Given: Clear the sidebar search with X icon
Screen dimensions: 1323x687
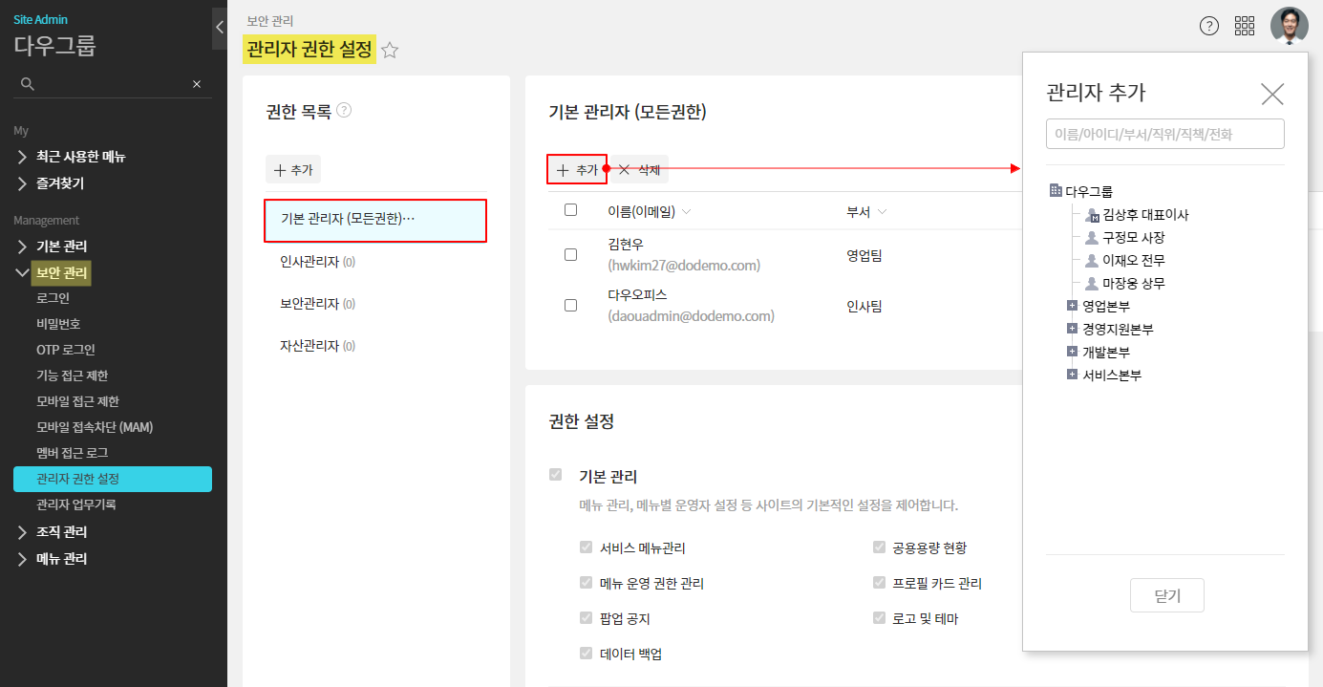Looking at the screenshot, I should coord(197,84).
